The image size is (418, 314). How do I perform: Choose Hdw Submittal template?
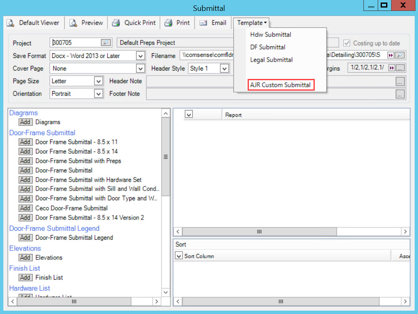[270, 35]
